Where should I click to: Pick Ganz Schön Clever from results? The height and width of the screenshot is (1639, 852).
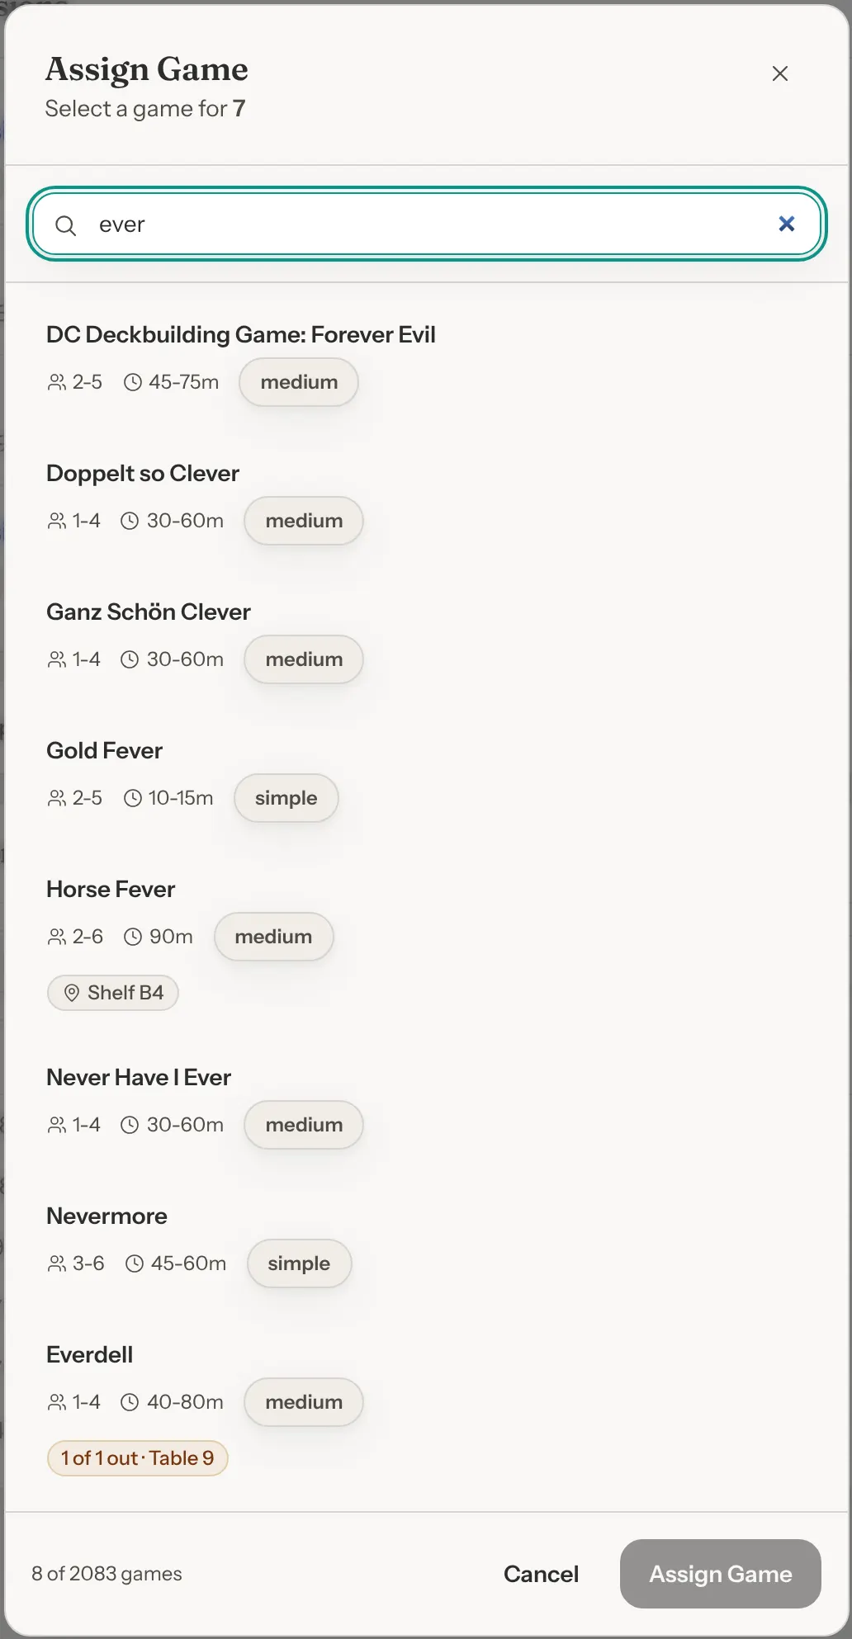click(426, 638)
